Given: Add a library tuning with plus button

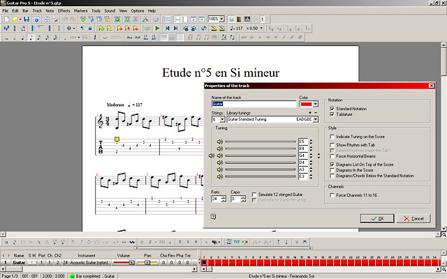Looking at the screenshot, I should tap(310, 113).
